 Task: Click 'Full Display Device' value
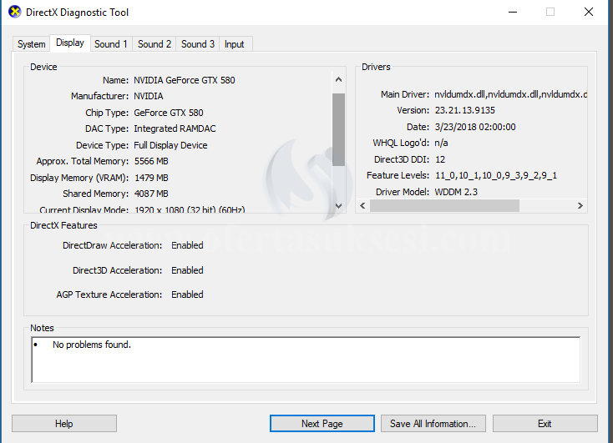tap(170, 145)
